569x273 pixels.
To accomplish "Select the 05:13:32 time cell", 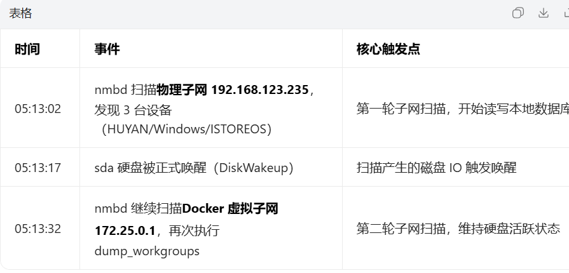I will (38, 229).
